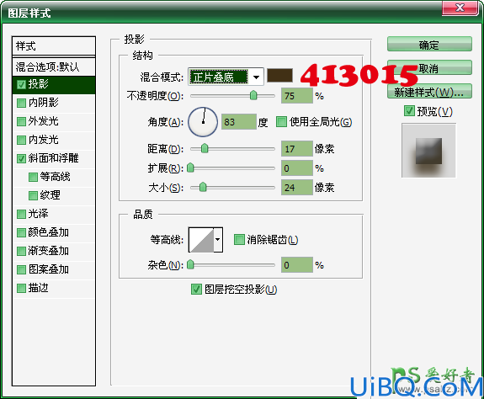Click the 取消 cancel button
The image size is (484, 399).
point(429,67)
